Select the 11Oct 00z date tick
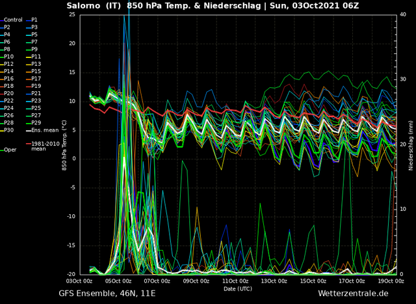Image resolution: width=416 pixels, height=304 pixels. [x=236, y=281]
